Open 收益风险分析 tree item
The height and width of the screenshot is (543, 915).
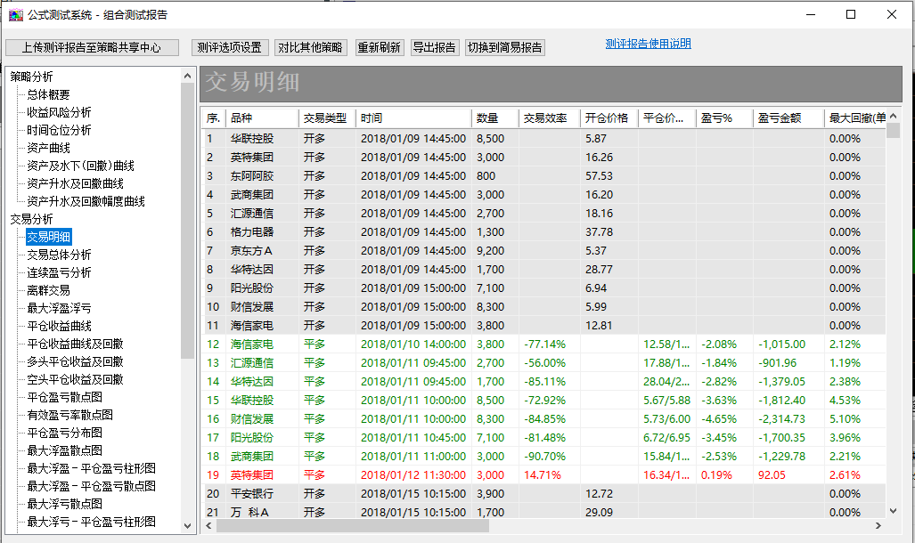[x=59, y=112]
